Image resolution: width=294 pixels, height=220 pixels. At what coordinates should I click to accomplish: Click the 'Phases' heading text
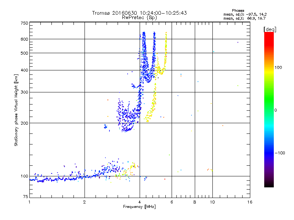click(238, 11)
